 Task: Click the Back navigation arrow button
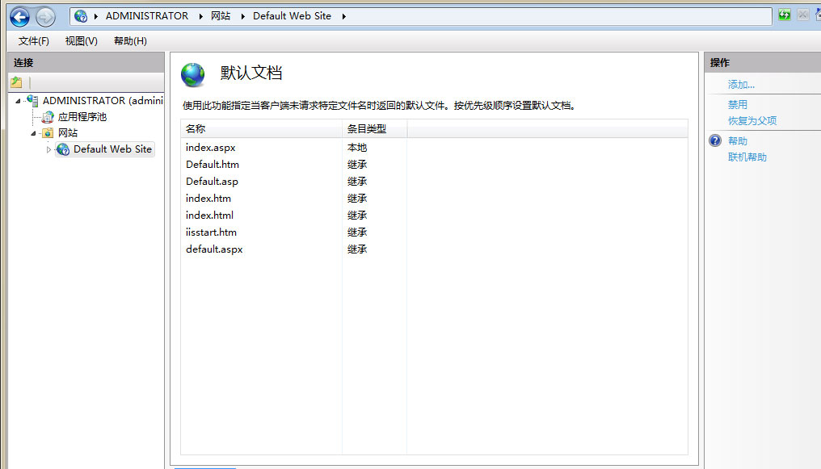19,16
